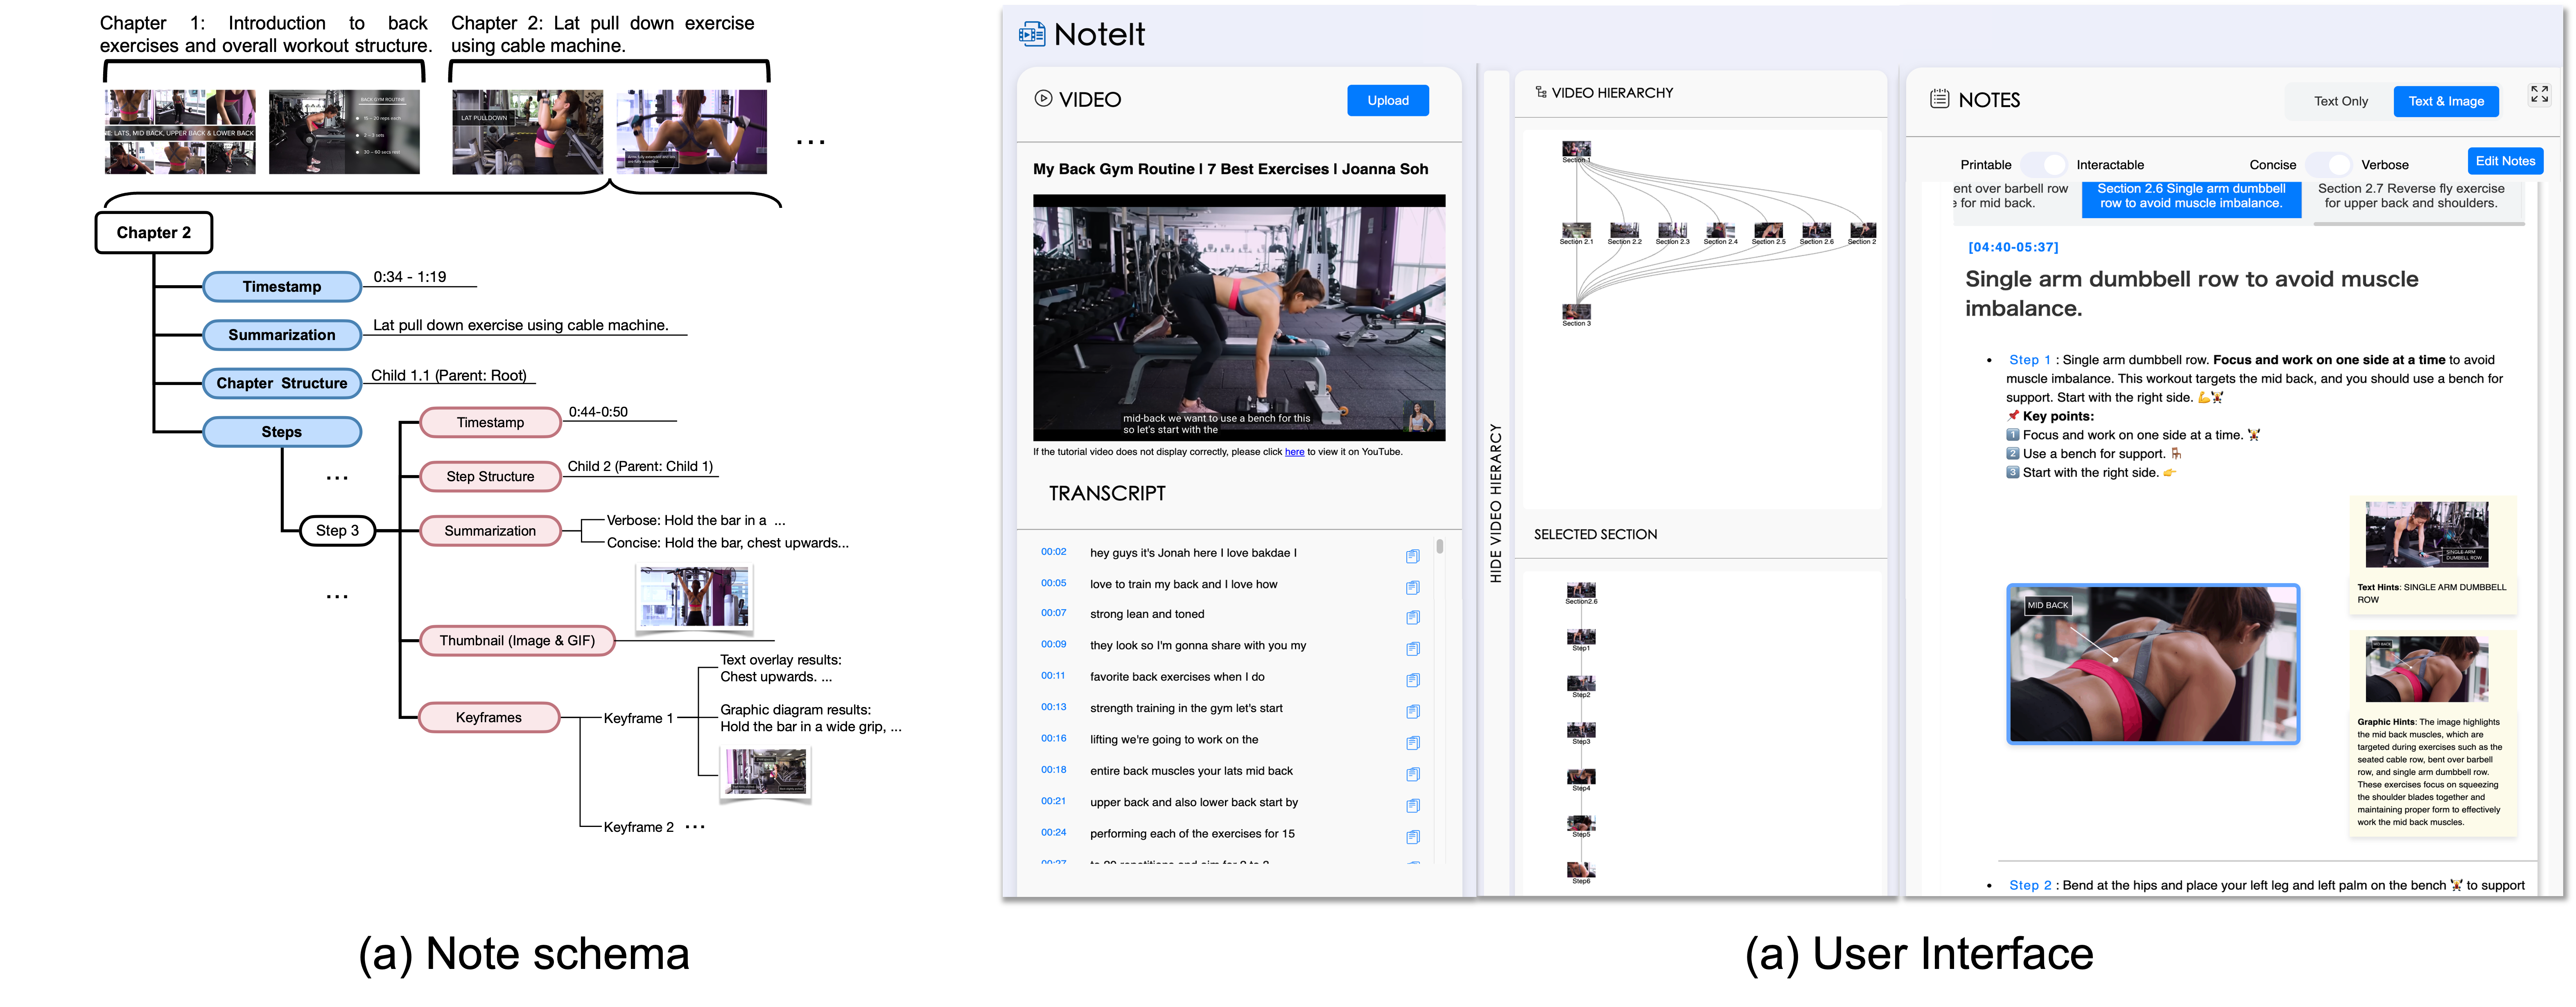
Task: Click the copy icon for transcript line 00:05
Action: point(1412,588)
